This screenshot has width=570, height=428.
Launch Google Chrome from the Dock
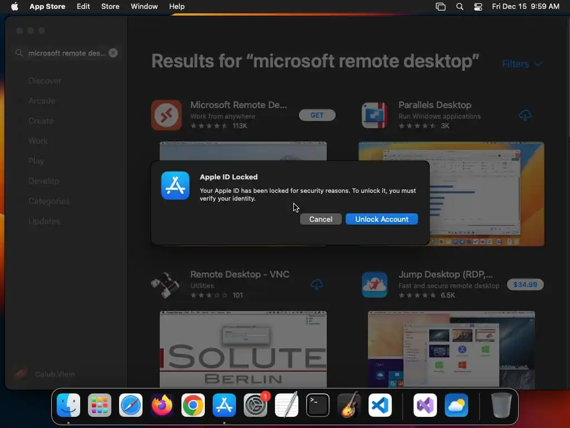tap(193, 405)
